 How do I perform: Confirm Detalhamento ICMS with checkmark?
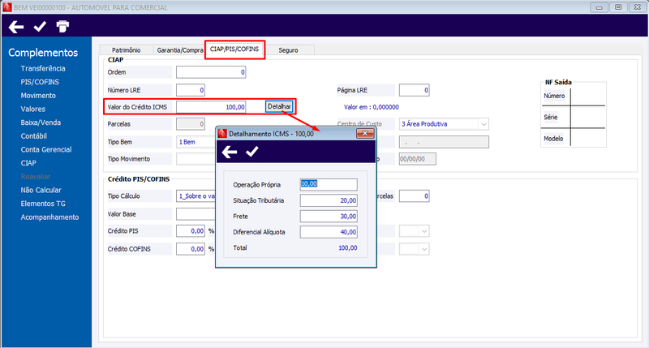252,152
